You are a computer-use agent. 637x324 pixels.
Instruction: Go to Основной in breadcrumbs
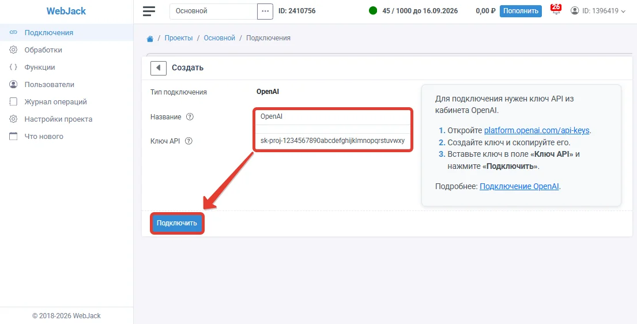click(220, 38)
